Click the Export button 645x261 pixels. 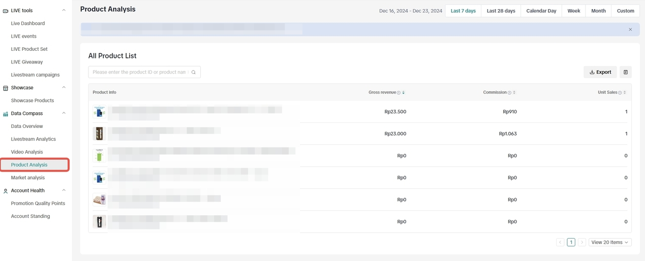600,72
